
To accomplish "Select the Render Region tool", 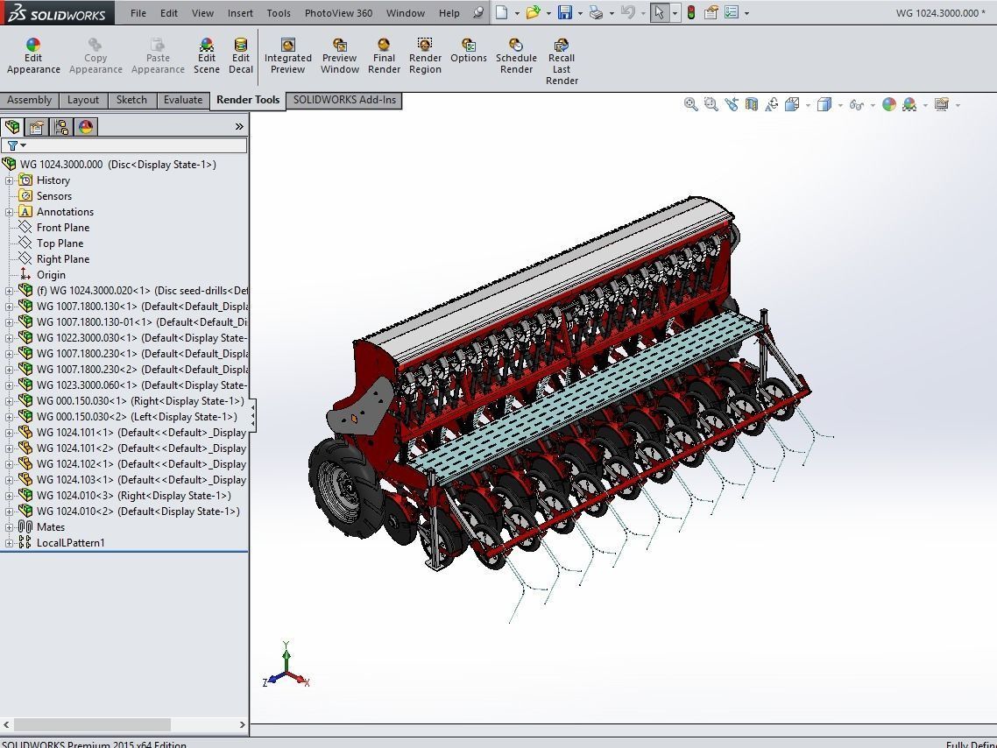I will pos(425,56).
